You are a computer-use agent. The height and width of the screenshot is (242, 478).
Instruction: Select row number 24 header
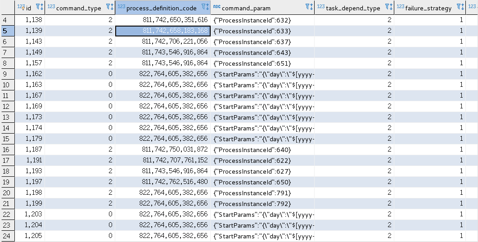coord(7,236)
